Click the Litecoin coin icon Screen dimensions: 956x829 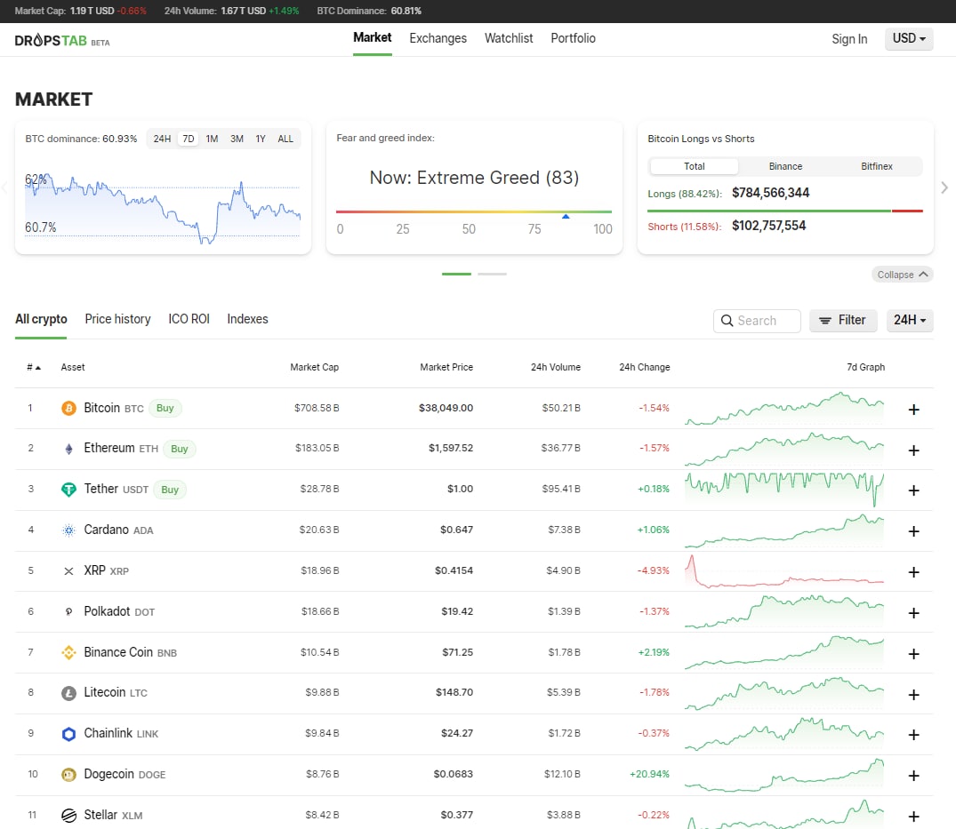(68, 693)
